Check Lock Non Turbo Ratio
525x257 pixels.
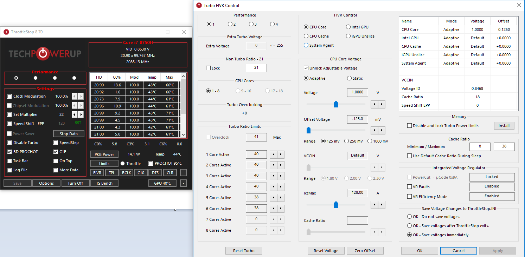point(208,68)
